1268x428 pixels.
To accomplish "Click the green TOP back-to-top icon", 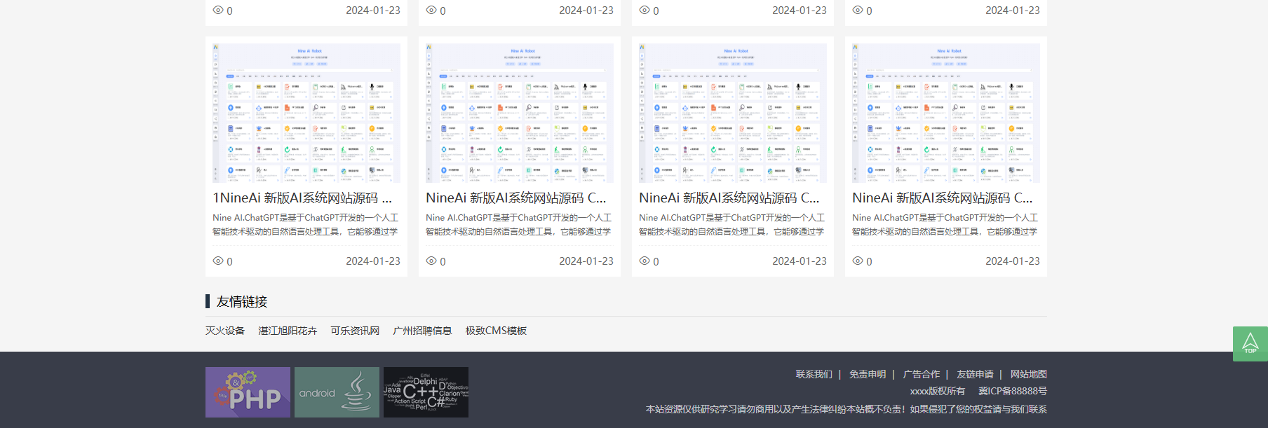I will point(1250,344).
